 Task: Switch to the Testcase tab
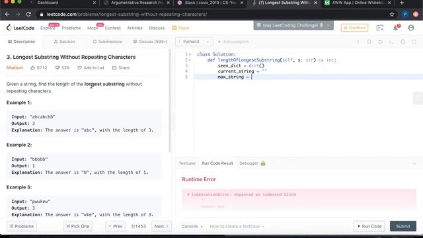tap(187, 163)
